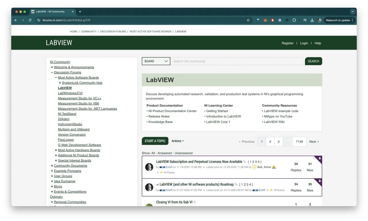Open LabVIEW Core 1 link
Screen dimensions: 368x221
218,122
